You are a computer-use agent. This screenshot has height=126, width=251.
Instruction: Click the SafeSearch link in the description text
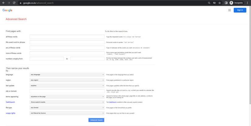click(113, 102)
